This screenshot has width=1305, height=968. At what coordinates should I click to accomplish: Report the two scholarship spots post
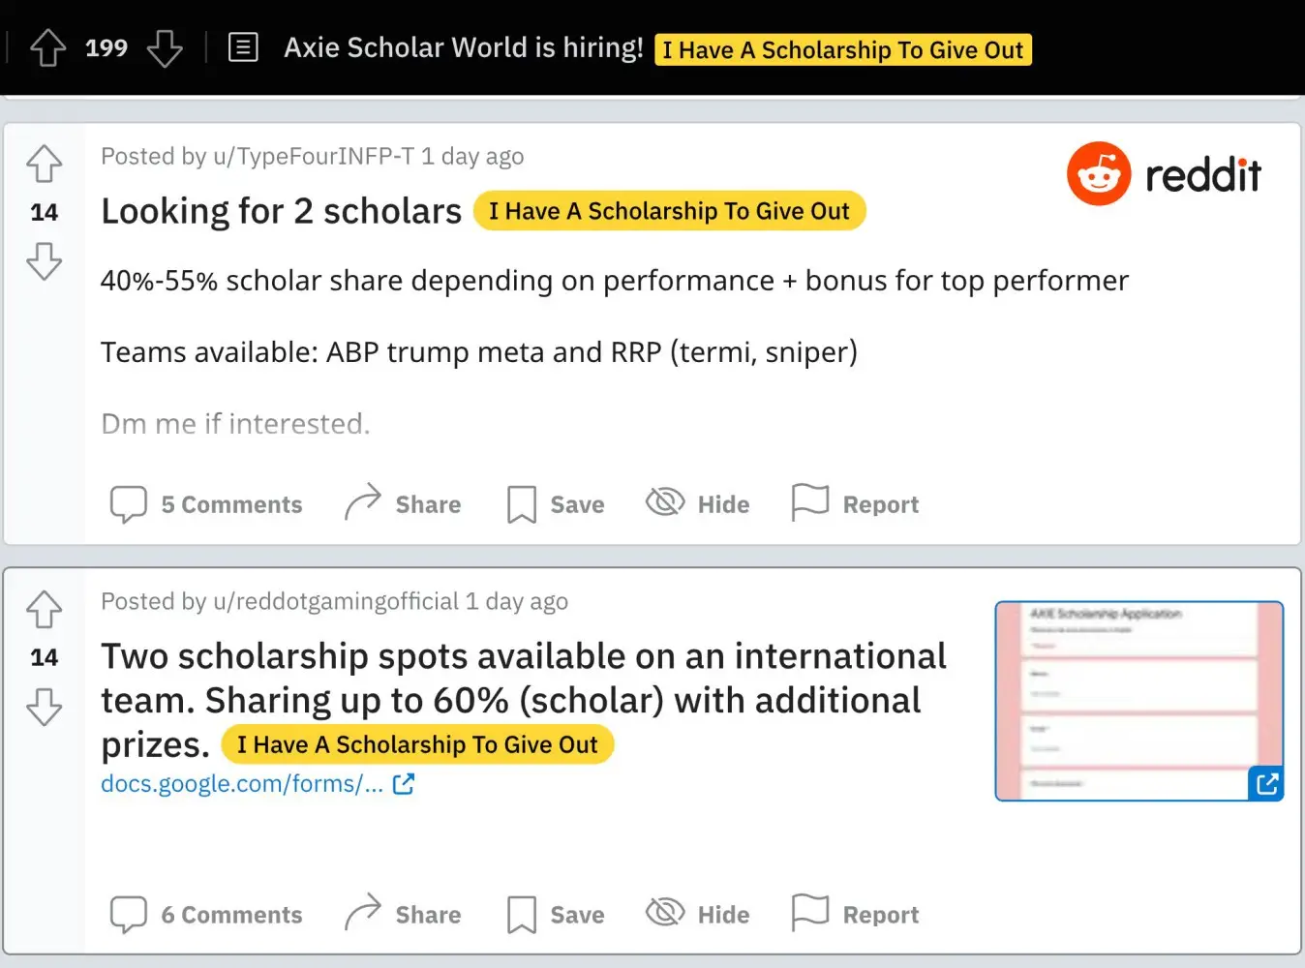[x=856, y=915]
